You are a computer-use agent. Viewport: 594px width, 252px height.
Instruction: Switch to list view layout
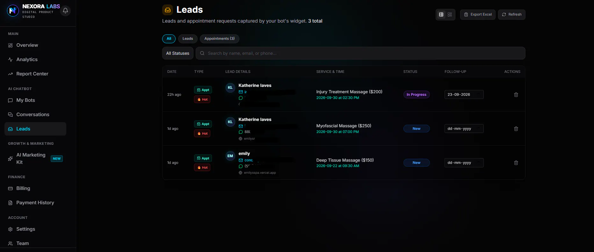[450, 14]
